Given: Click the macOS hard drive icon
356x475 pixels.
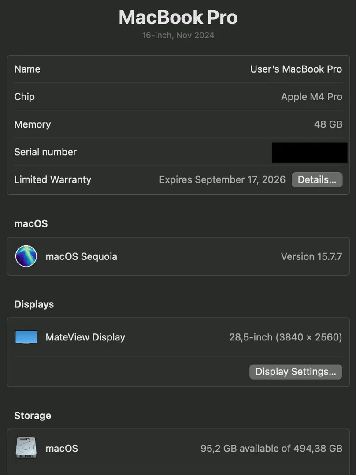Looking at the screenshot, I should (26, 448).
